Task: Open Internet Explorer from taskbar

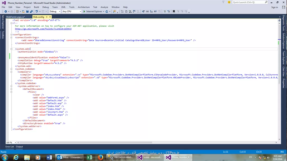Action: [16, 157]
